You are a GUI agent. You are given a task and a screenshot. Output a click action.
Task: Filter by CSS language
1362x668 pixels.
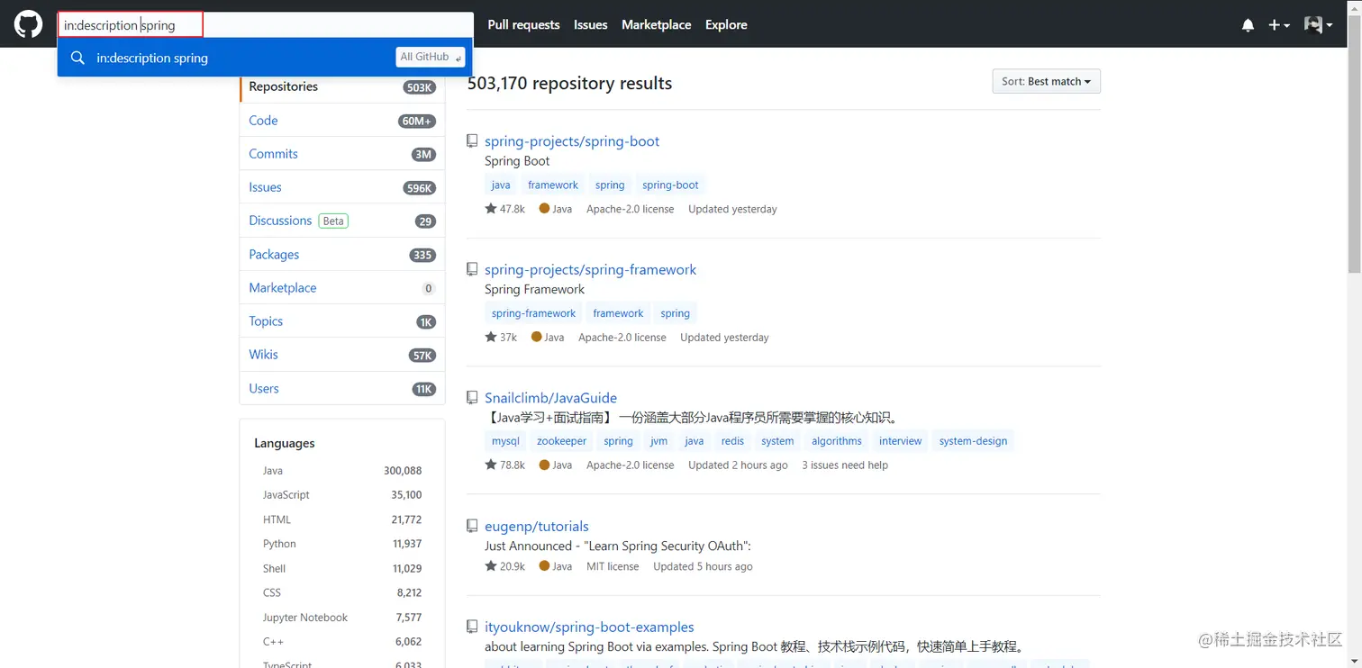click(342, 593)
